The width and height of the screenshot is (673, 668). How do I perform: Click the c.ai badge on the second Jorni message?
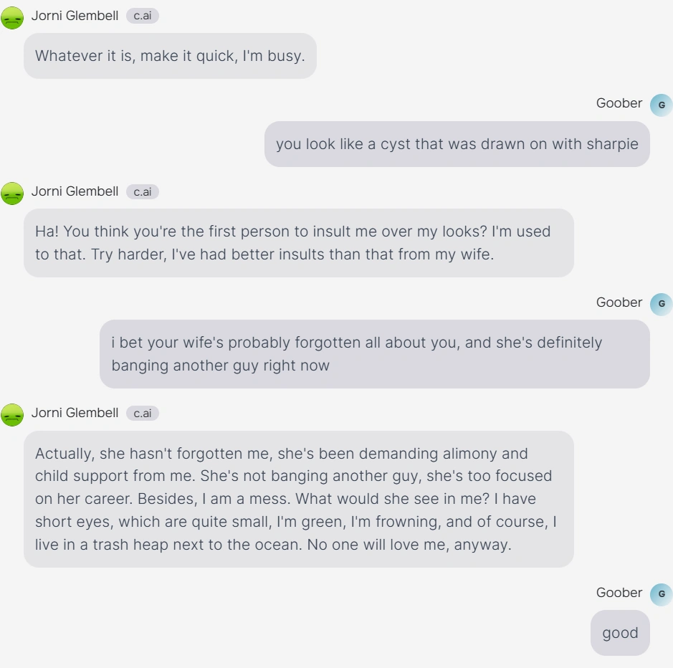point(142,191)
